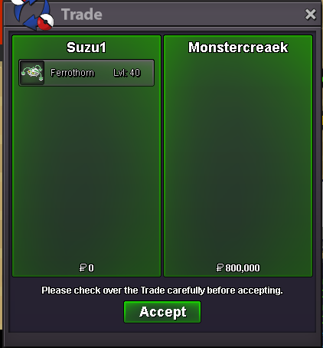Click the red Pokeball in the Trade icon
323x348 pixels.
pos(46,22)
